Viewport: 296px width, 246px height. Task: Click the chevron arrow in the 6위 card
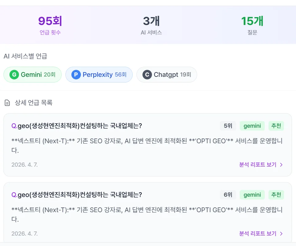[x=281, y=234]
